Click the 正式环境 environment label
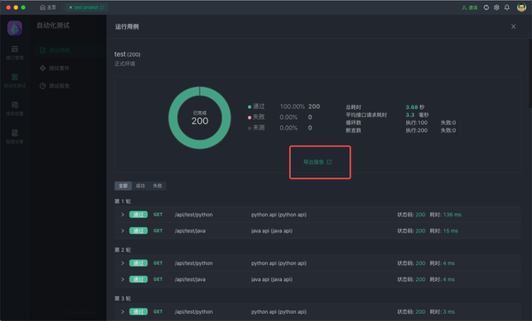 click(124, 64)
